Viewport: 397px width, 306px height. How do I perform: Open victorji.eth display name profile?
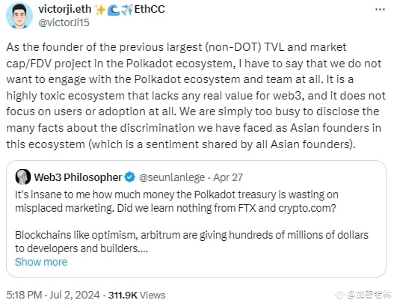tap(64, 10)
